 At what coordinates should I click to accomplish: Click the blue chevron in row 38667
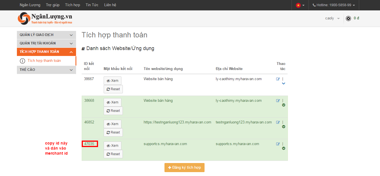coord(284,84)
